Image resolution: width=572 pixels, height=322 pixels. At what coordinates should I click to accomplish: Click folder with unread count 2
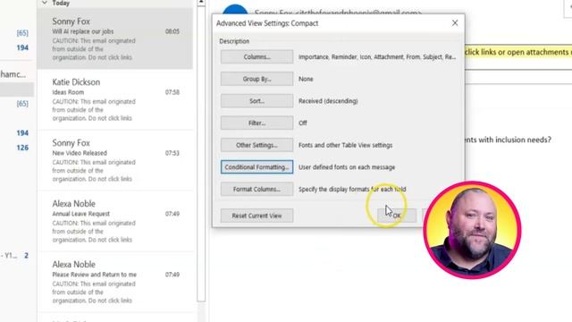(x=14, y=256)
